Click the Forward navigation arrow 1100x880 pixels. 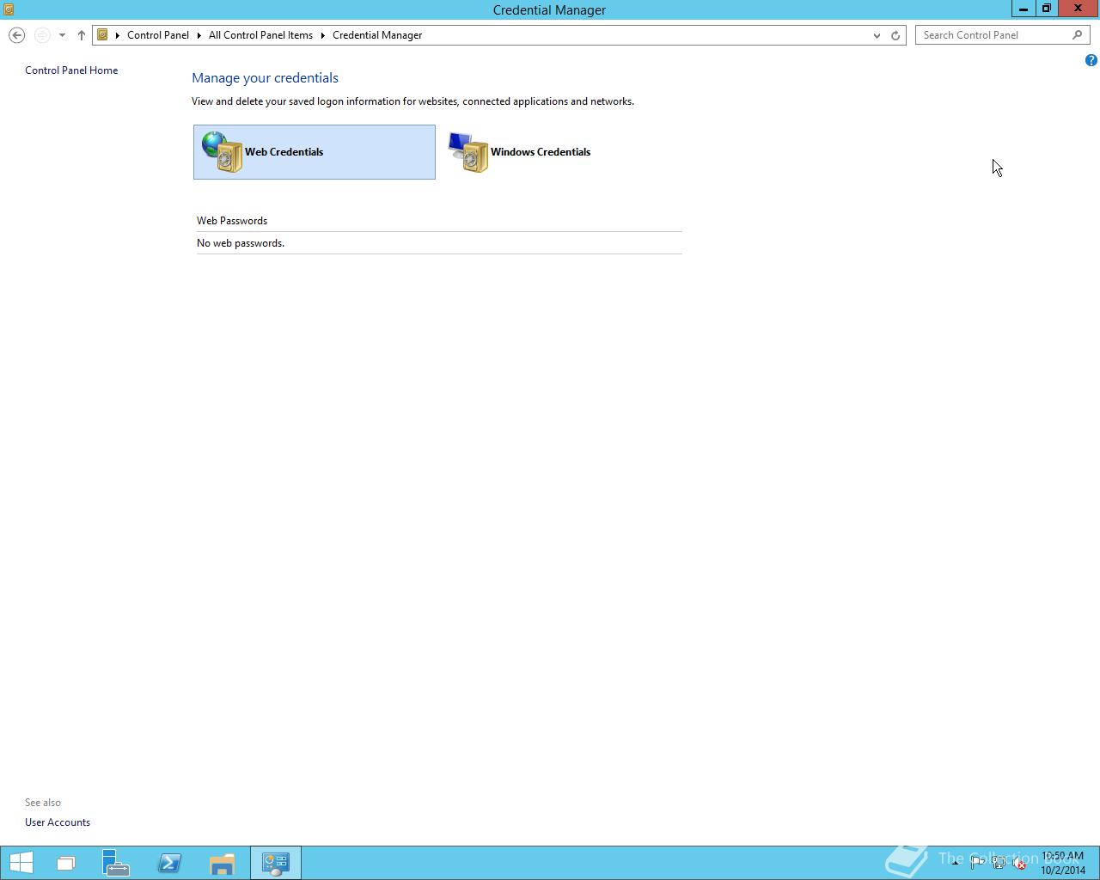pos(42,35)
